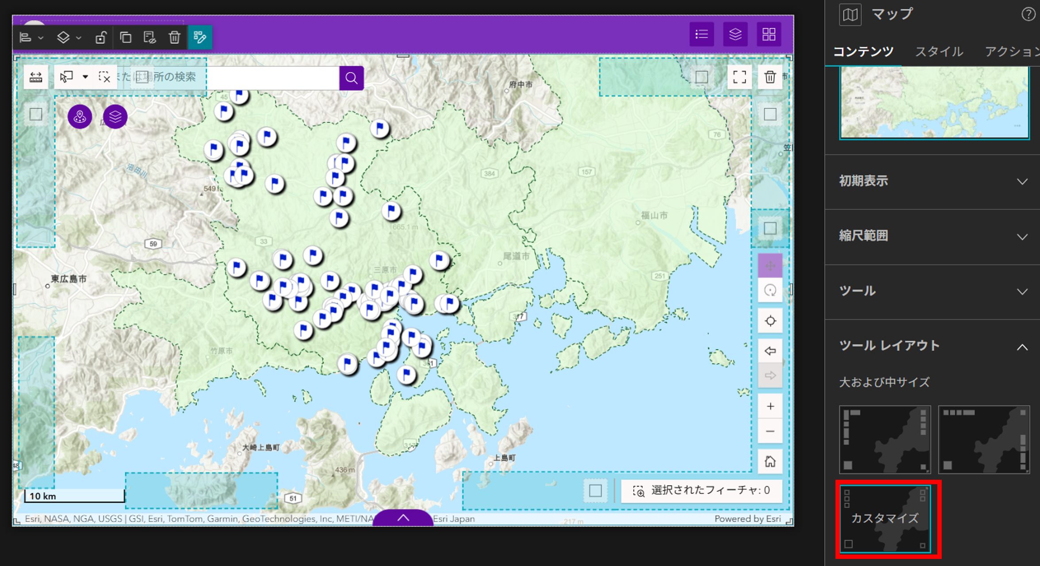Open the purple layers round widget

point(115,117)
